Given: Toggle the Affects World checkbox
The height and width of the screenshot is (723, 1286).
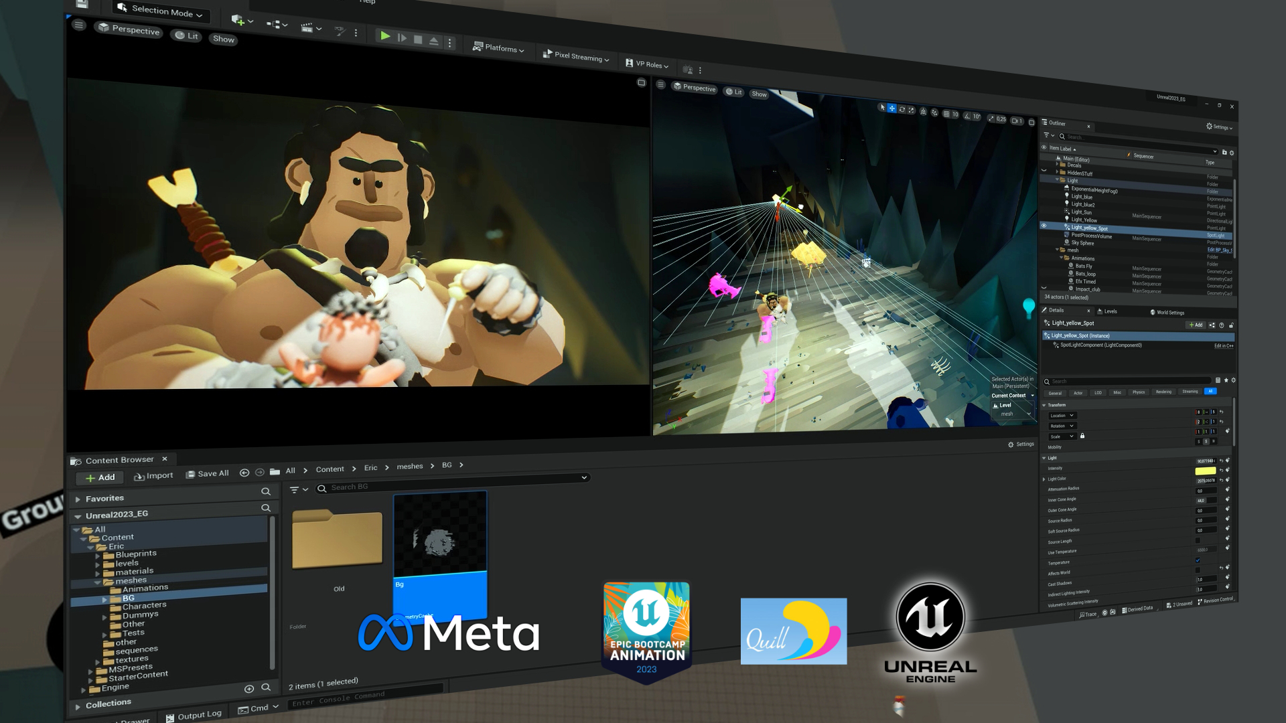Looking at the screenshot, I should click(x=1198, y=570).
